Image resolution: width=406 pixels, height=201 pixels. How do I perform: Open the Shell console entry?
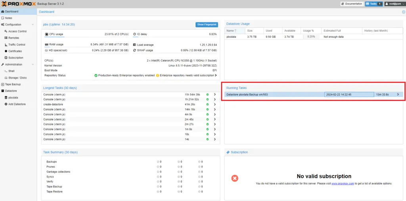11,71
